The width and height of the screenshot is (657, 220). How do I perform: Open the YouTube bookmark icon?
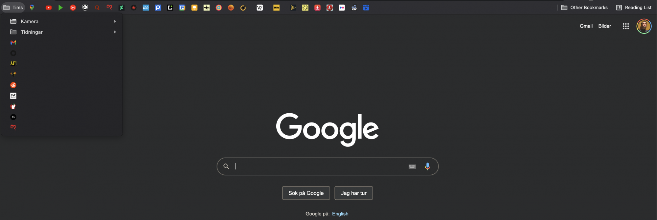tap(49, 8)
